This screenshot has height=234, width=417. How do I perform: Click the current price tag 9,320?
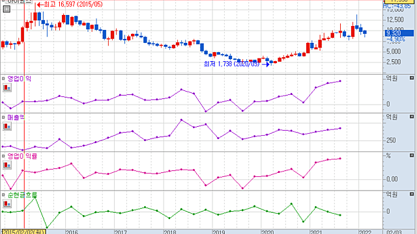pos(399,33)
